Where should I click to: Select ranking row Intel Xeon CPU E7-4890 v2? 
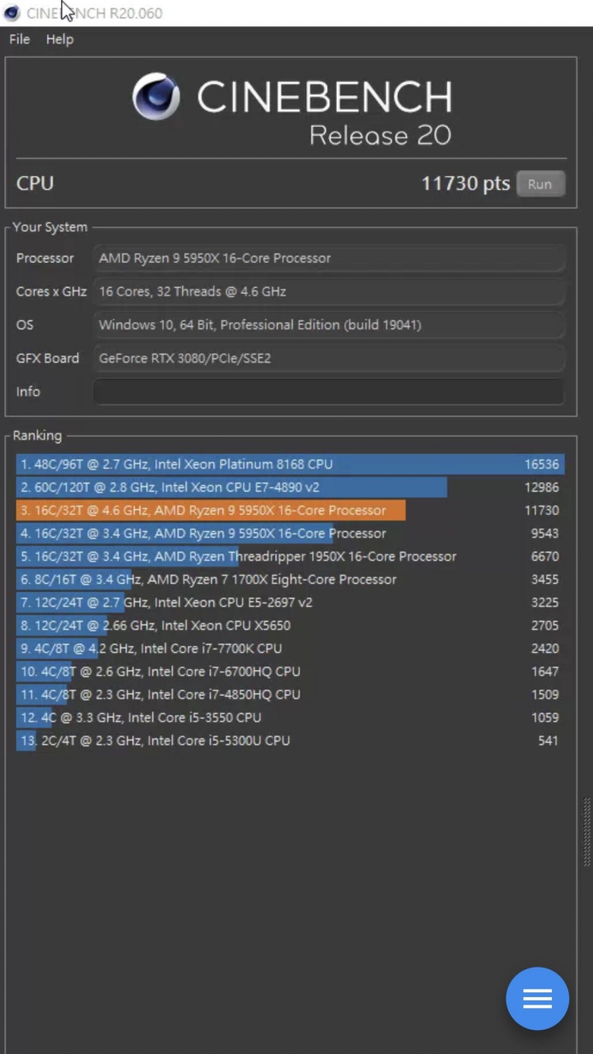(290, 487)
